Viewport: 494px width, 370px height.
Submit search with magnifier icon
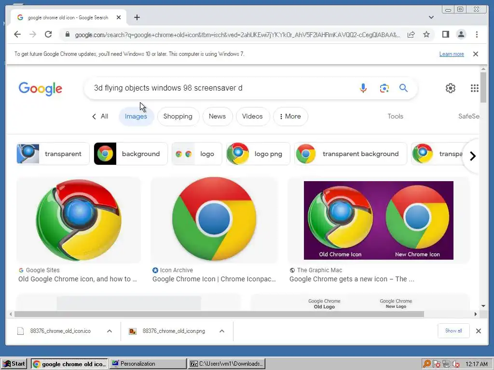[x=403, y=88]
